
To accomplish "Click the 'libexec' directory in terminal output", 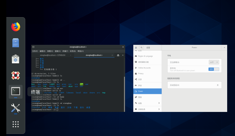I will click(x=70, y=93).
